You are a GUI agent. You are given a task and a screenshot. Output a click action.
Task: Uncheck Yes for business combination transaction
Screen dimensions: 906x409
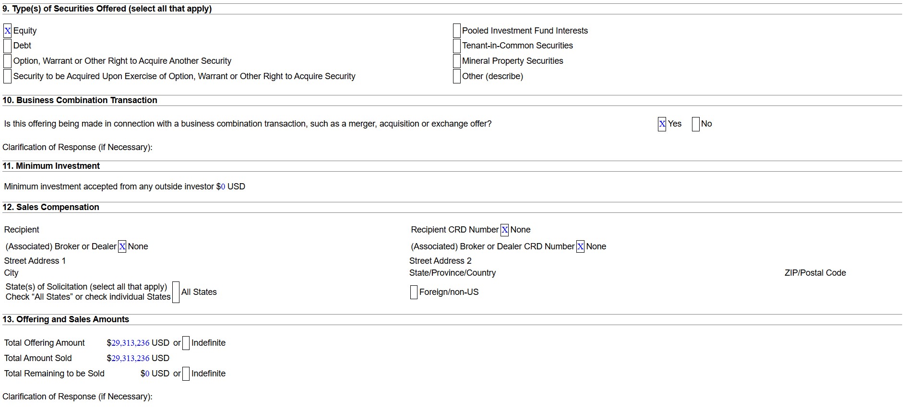point(662,124)
